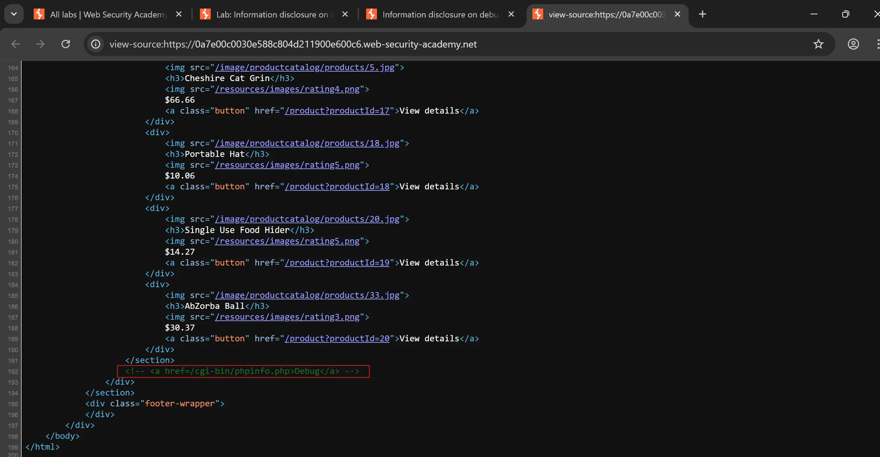
Task: Bookmark this page with star icon
Action: (x=818, y=44)
